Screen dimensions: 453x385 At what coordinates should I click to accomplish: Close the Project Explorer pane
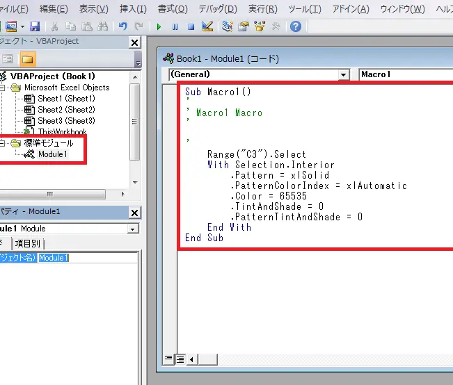click(x=134, y=42)
